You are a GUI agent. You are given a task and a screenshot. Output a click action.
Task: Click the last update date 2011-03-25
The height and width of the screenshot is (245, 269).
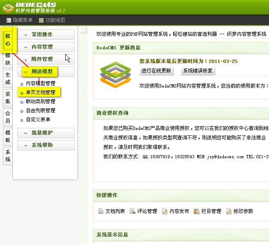(x=223, y=61)
